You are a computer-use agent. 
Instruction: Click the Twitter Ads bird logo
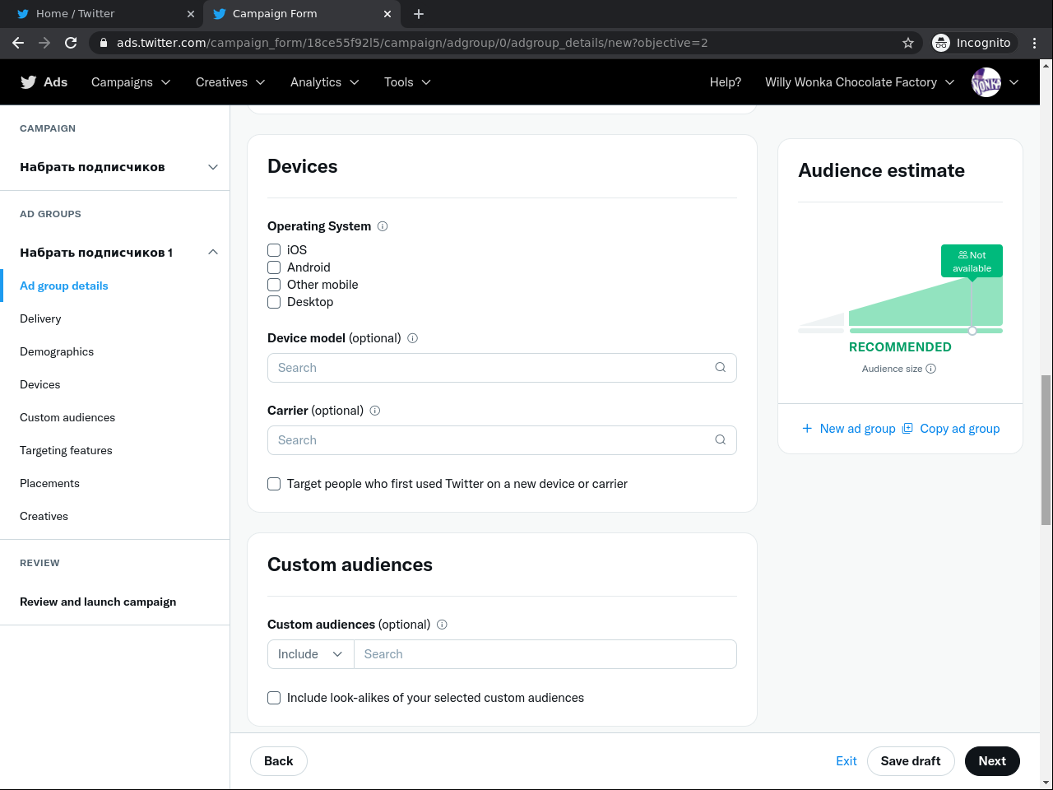pyautogui.click(x=29, y=82)
